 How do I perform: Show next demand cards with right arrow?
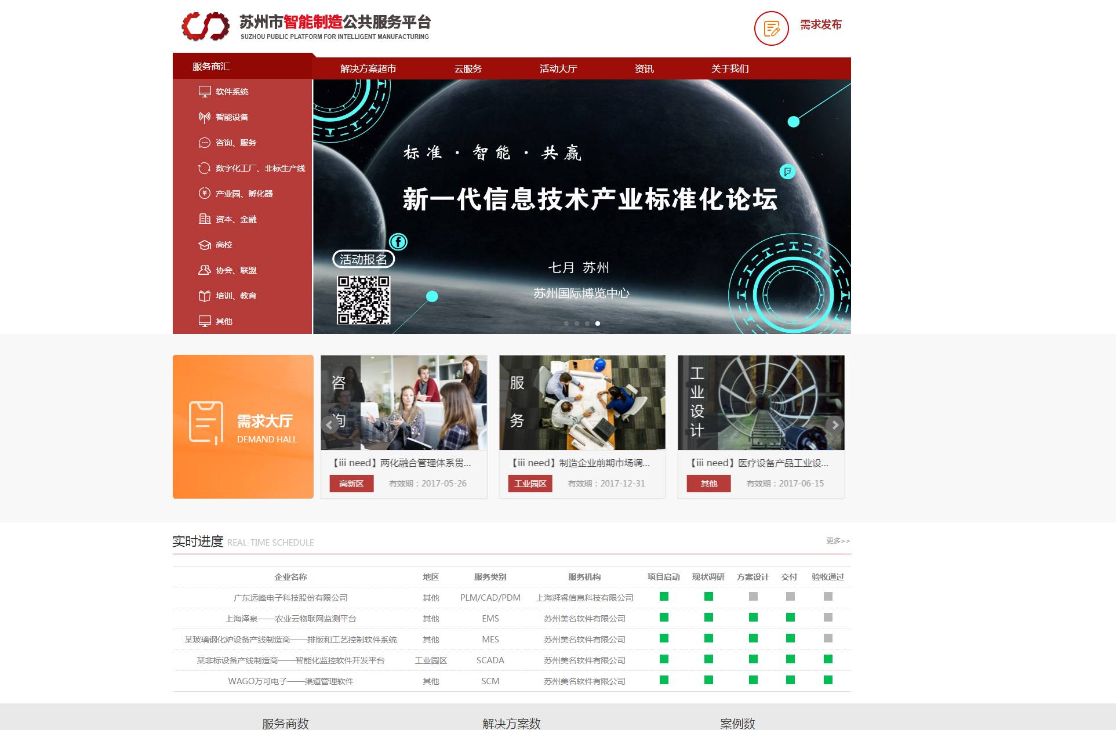(x=835, y=425)
